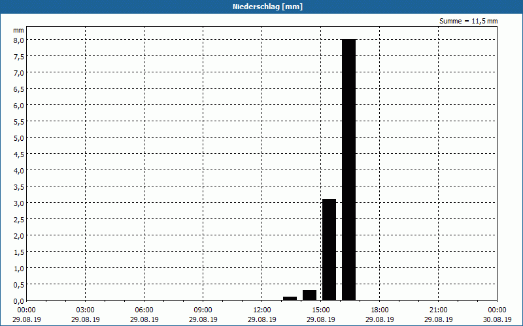Viewport: 523px width, 326px height.
Task: Click the 15:00 time axis label
Action: [321, 310]
